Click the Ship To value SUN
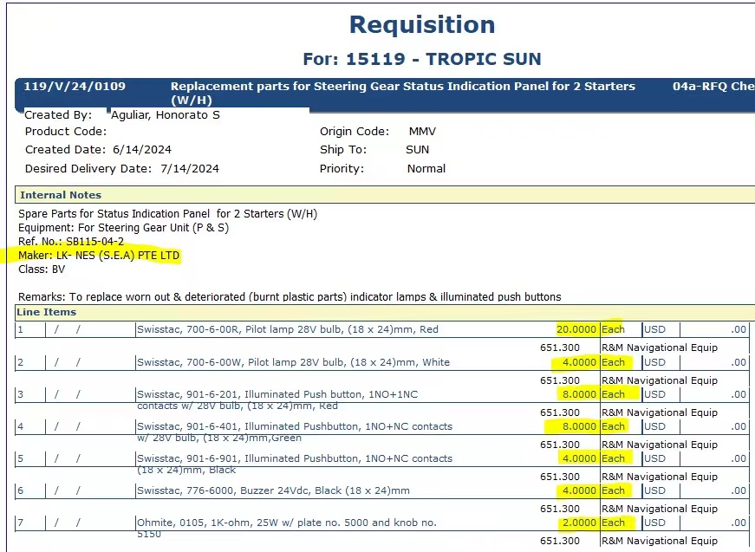This screenshot has height=552, width=755. coord(418,150)
